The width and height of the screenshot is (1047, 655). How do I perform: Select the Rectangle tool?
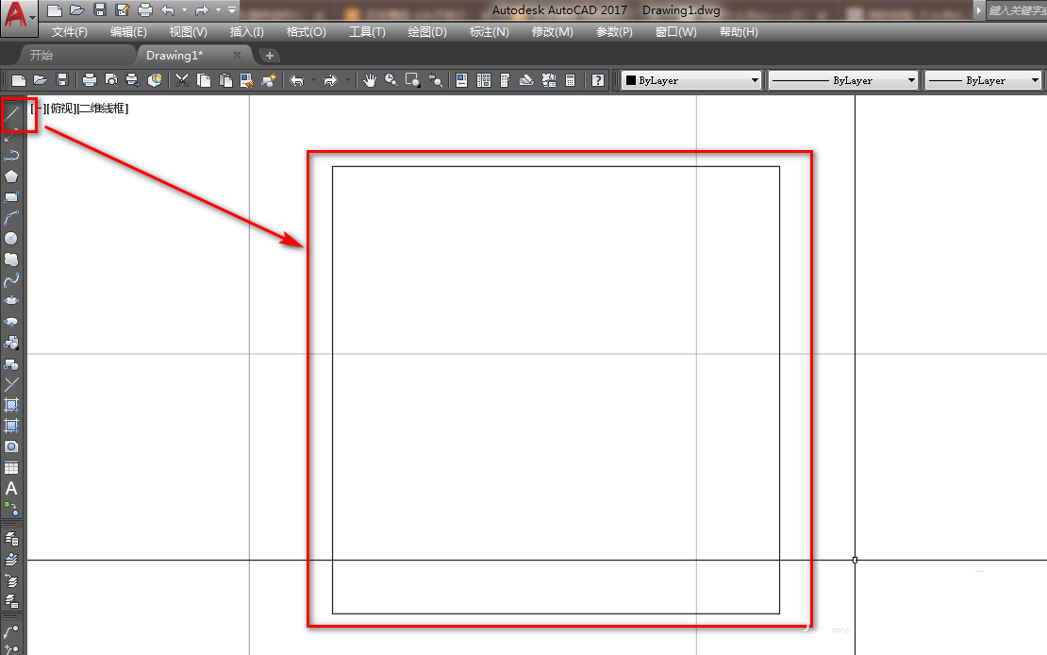coord(11,197)
